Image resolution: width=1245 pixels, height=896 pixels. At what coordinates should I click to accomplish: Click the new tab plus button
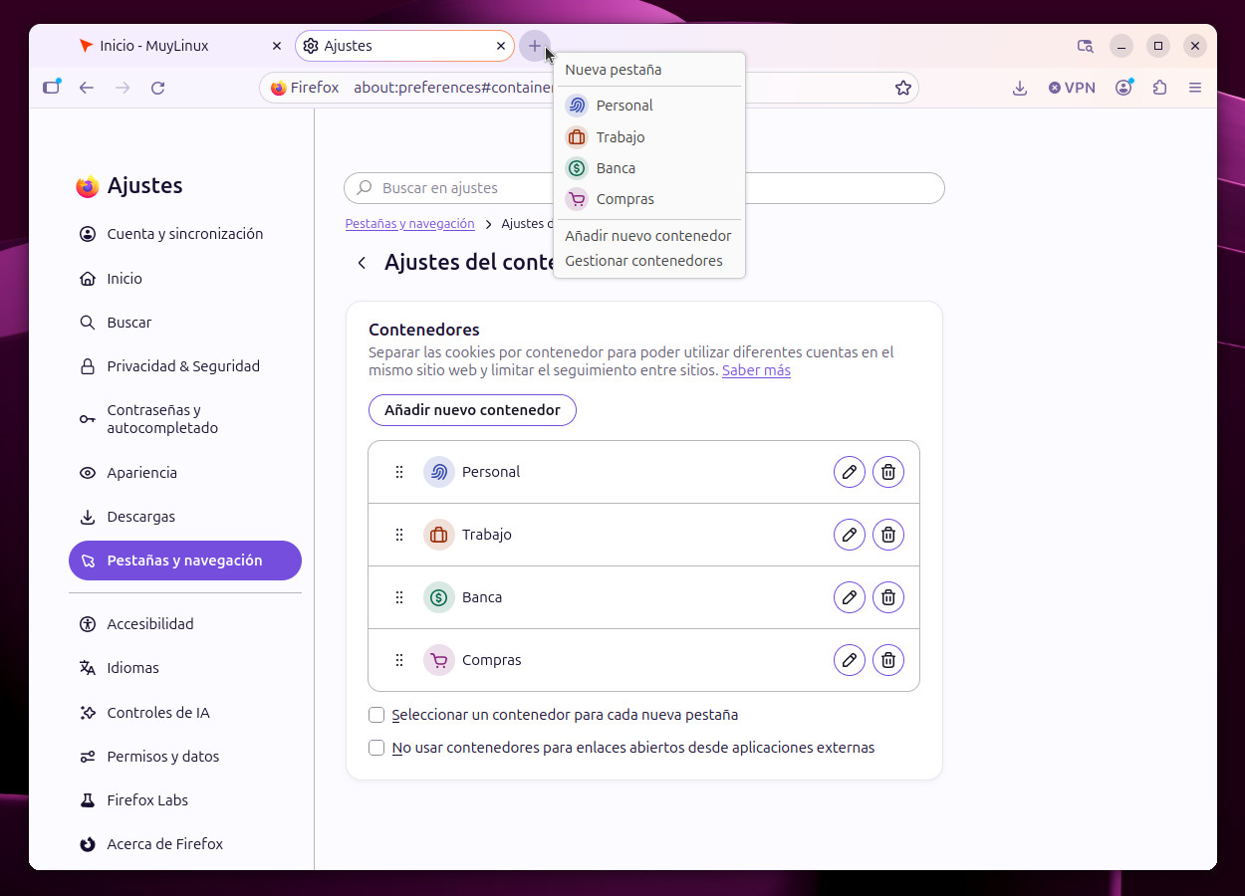coord(535,46)
